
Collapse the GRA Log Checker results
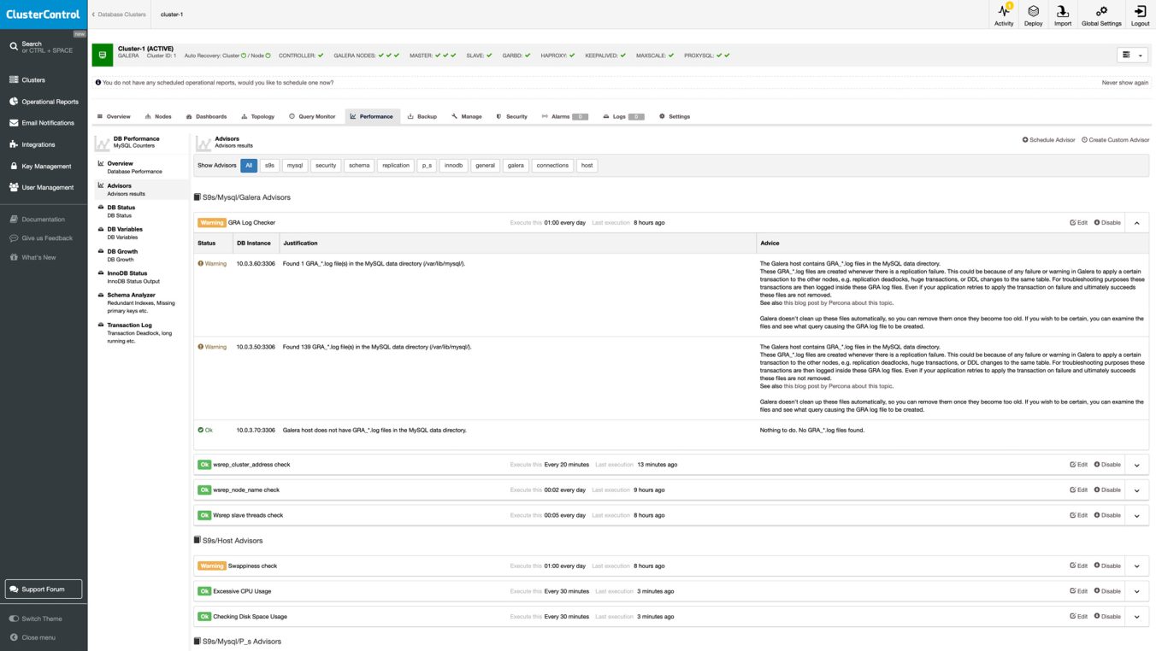[1136, 222]
